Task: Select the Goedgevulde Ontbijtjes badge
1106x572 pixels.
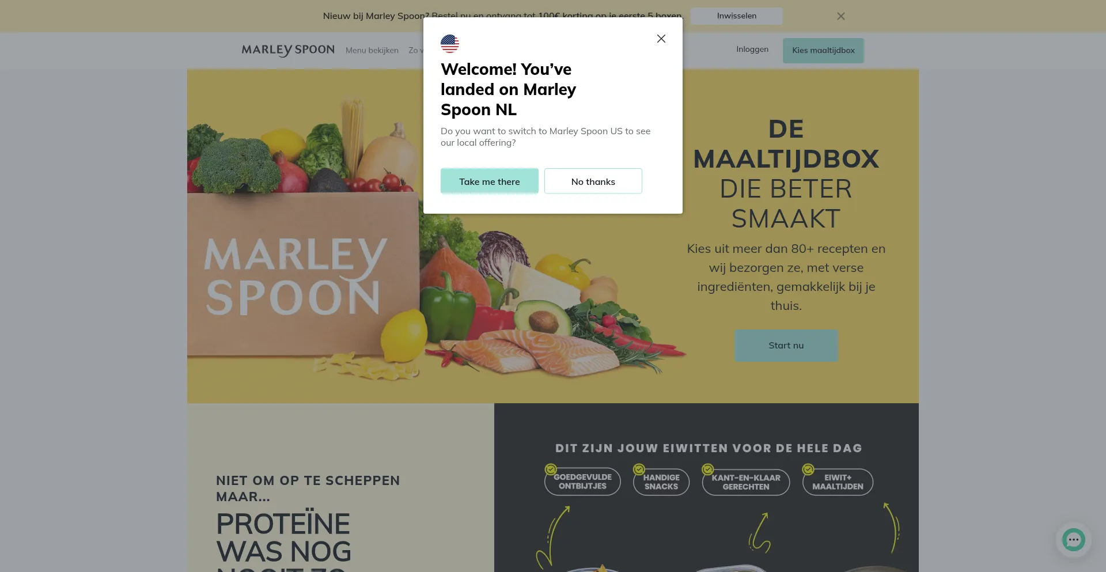Action: (582, 481)
